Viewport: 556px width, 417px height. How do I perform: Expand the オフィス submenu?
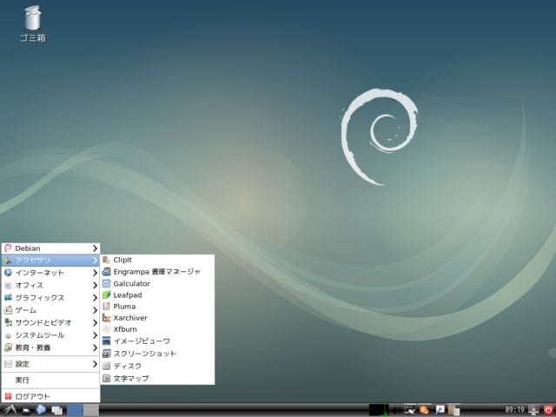[50, 285]
